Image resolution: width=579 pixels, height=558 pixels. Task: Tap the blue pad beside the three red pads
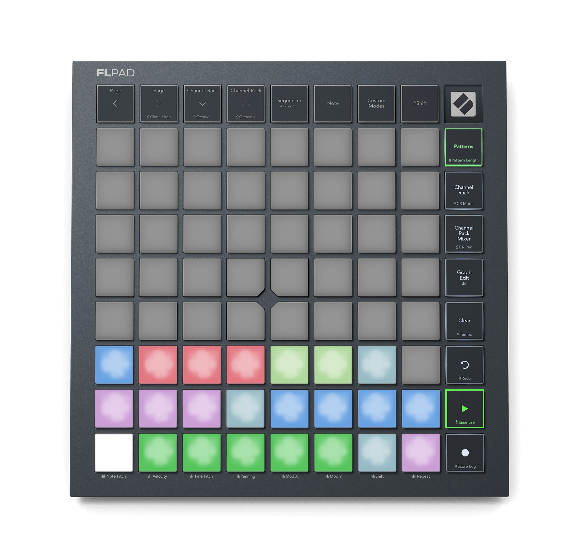tap(114, 365)
